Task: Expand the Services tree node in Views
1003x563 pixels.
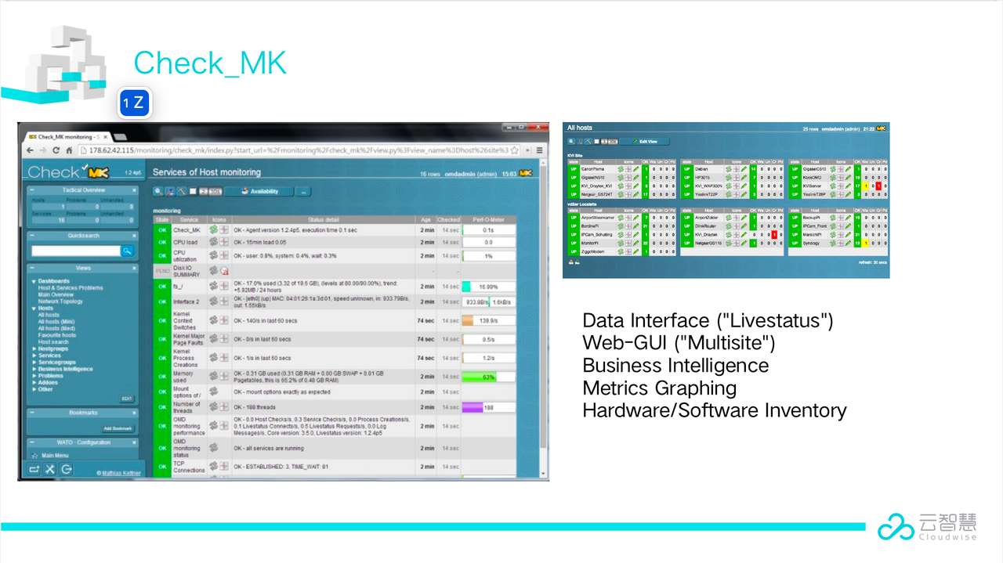Action: tap(34, 355)
